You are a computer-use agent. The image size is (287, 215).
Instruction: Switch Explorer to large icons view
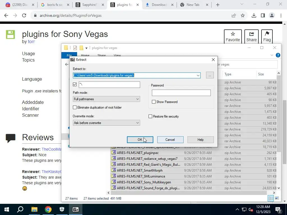click(277, 198)
